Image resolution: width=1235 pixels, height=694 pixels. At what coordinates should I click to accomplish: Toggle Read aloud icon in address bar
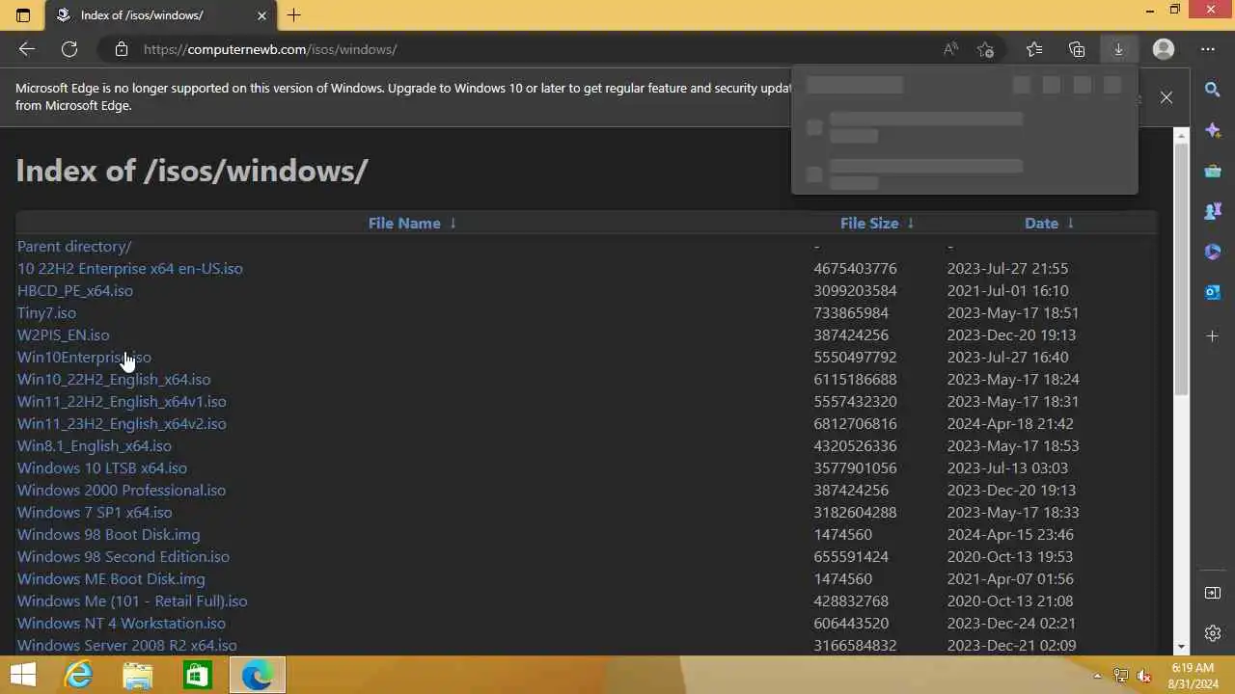951,49
